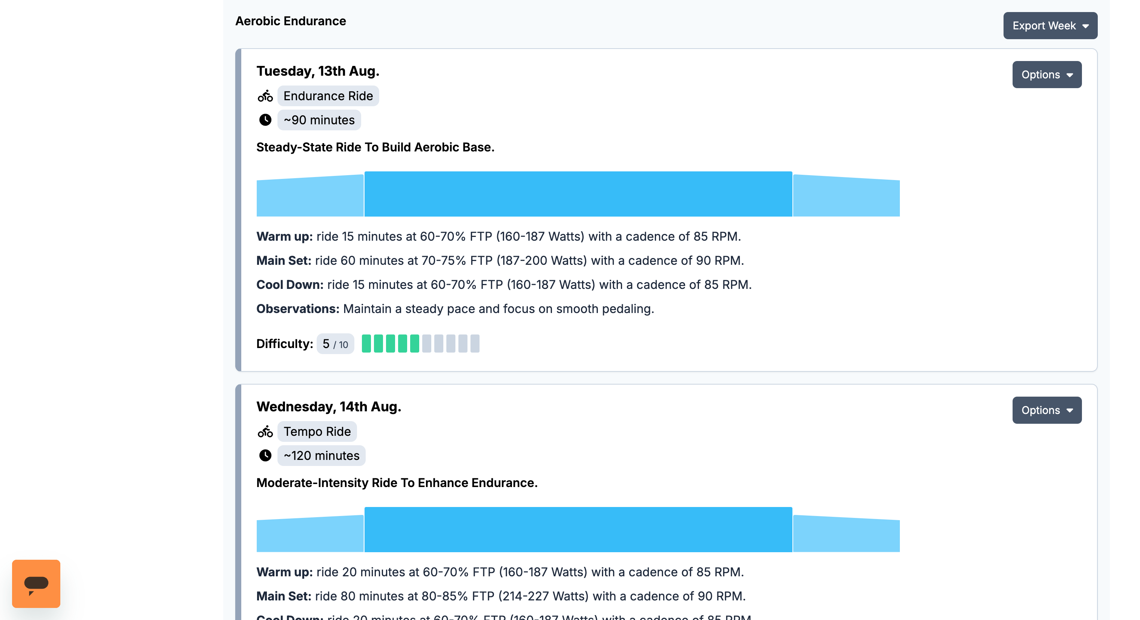Click the 5 / 10 difficulty badge
The image size is (1140, 620).
tap(335, 344)
